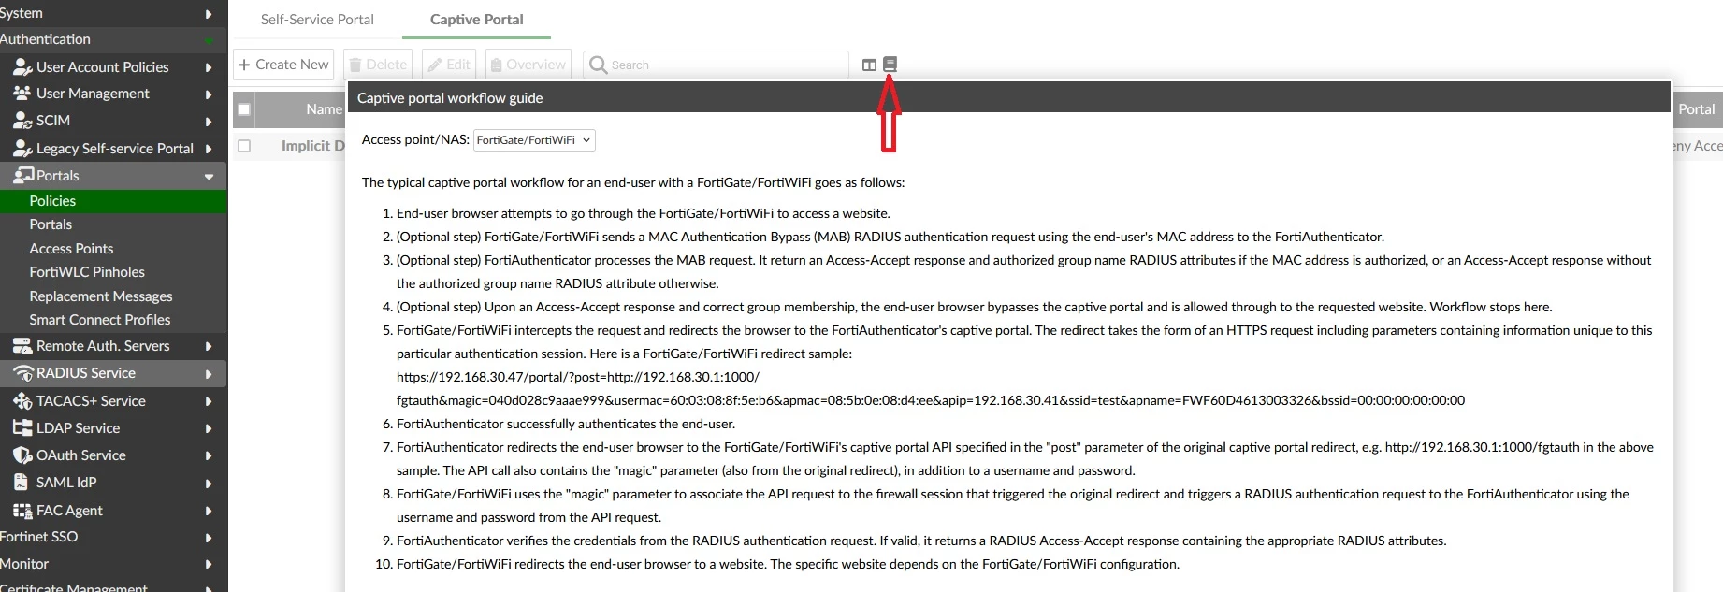This screenshot has width=1723, height=592.
Task: Click the RADIUS Service wifi icon
Action: pyautogui.click(x=22, y=373)
